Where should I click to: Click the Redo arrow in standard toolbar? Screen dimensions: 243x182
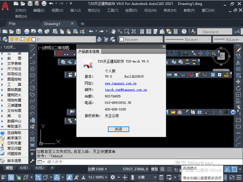tap(102, 31)
